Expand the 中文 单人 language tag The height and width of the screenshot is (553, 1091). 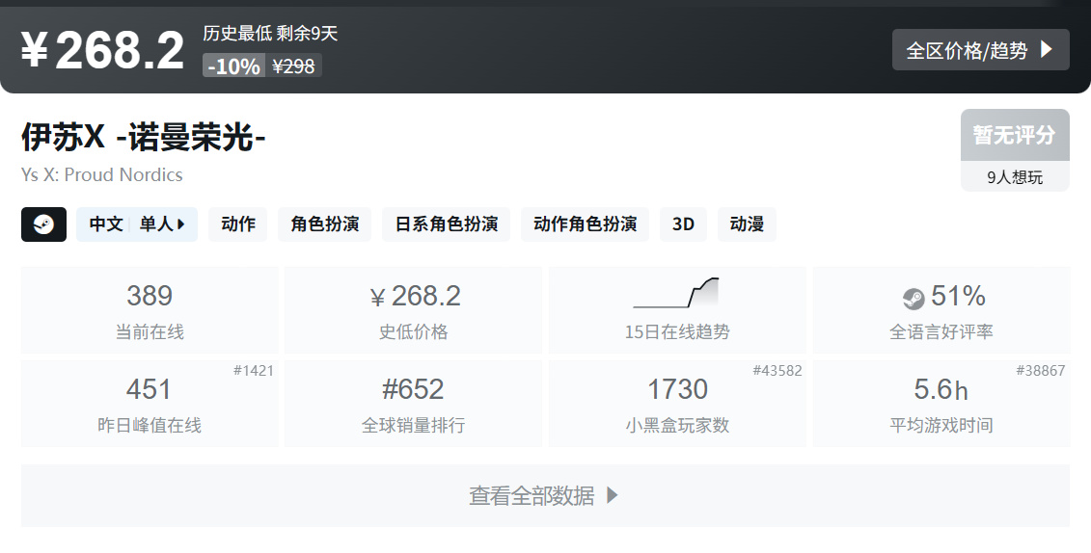[x=137, y=224]
